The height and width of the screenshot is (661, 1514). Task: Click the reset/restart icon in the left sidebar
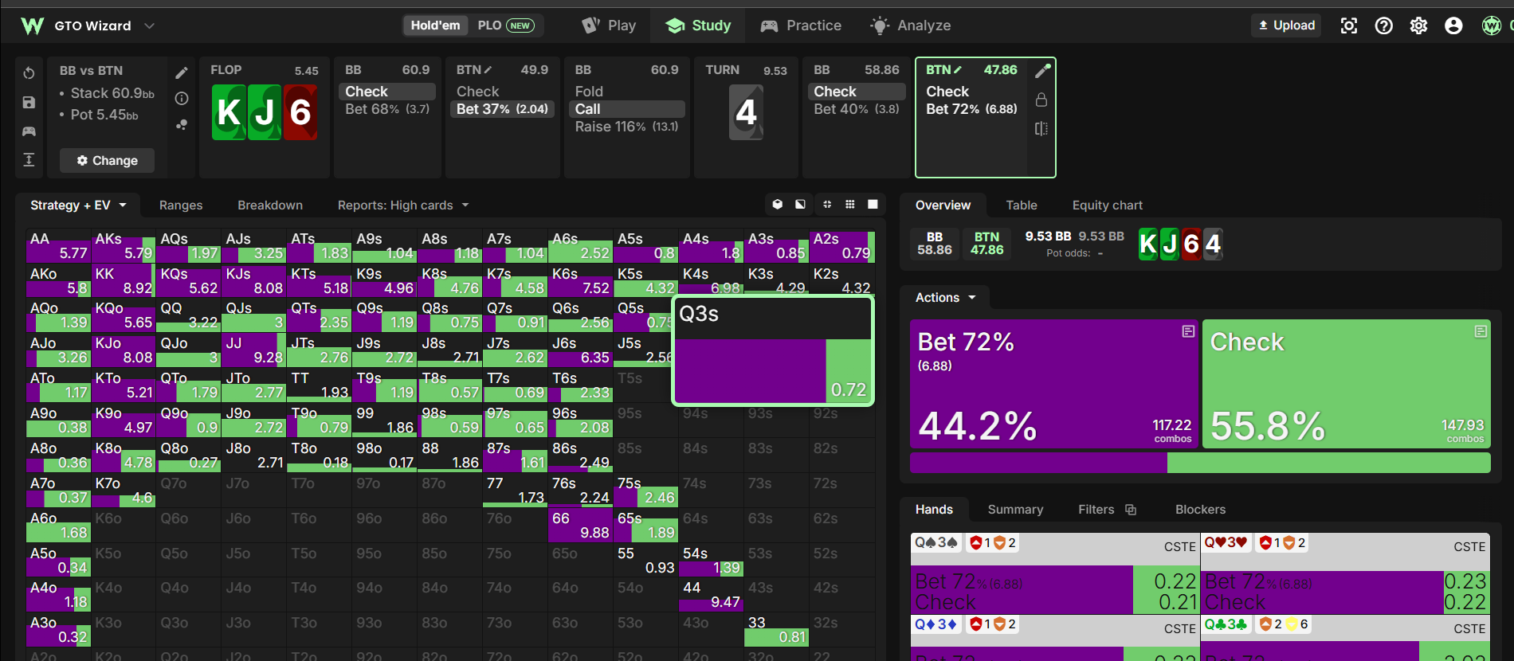point(29,73)
